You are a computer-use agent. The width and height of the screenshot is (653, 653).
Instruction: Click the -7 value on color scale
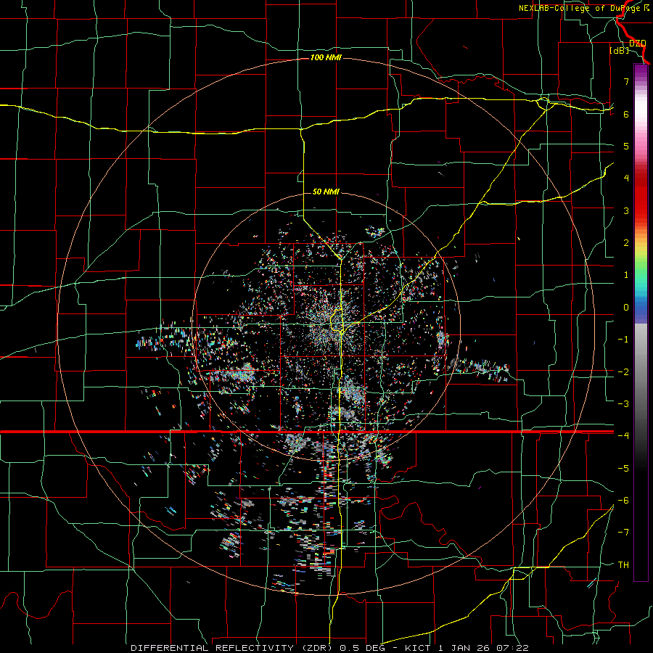pyautogui.click(x=623, y=533)
